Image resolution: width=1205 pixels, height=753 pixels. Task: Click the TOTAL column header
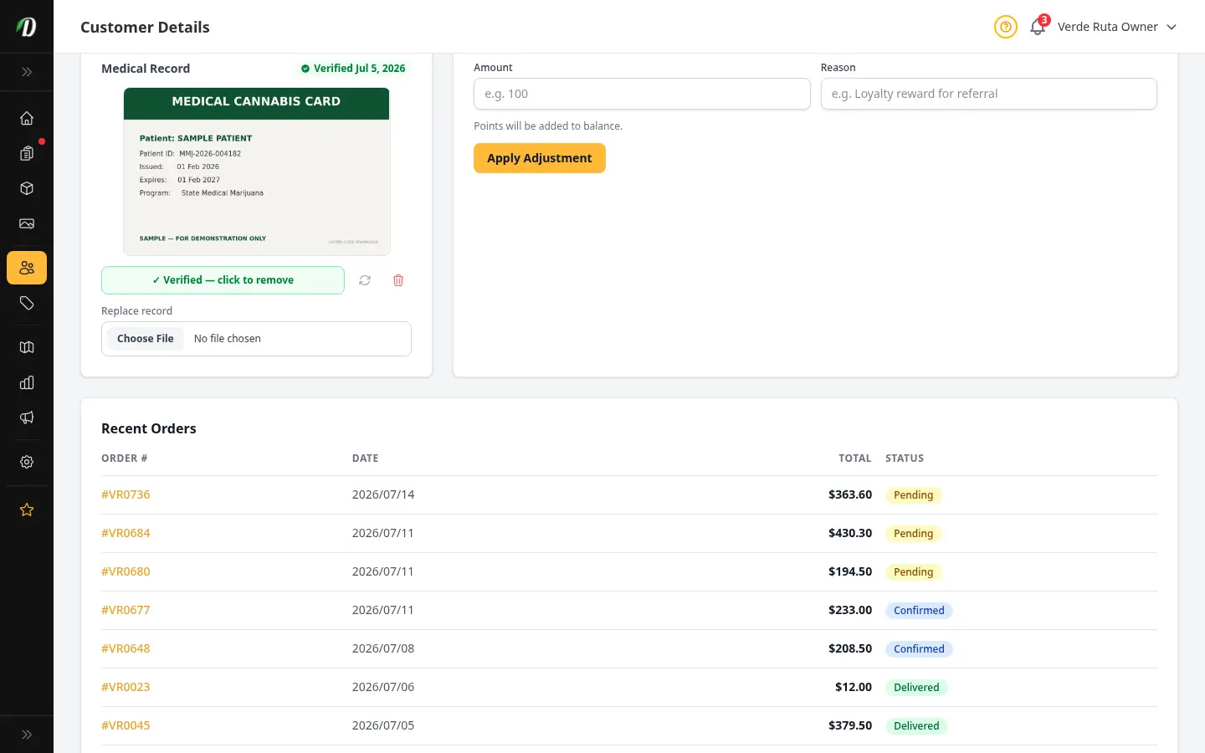(x=854, y=458)
